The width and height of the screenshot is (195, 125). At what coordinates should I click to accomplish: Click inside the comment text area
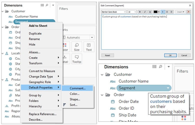click(146, 32)
